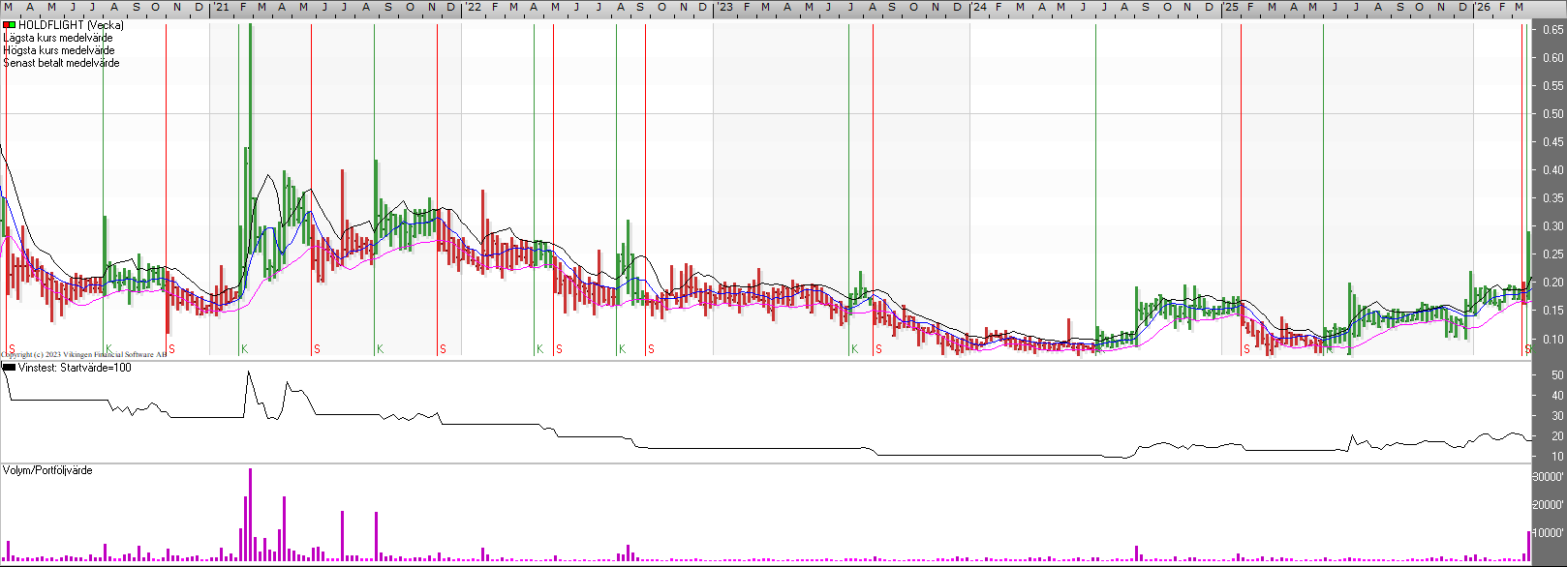Select the 'Högsta kurs medelvärde' legend label

pos(59,50)
